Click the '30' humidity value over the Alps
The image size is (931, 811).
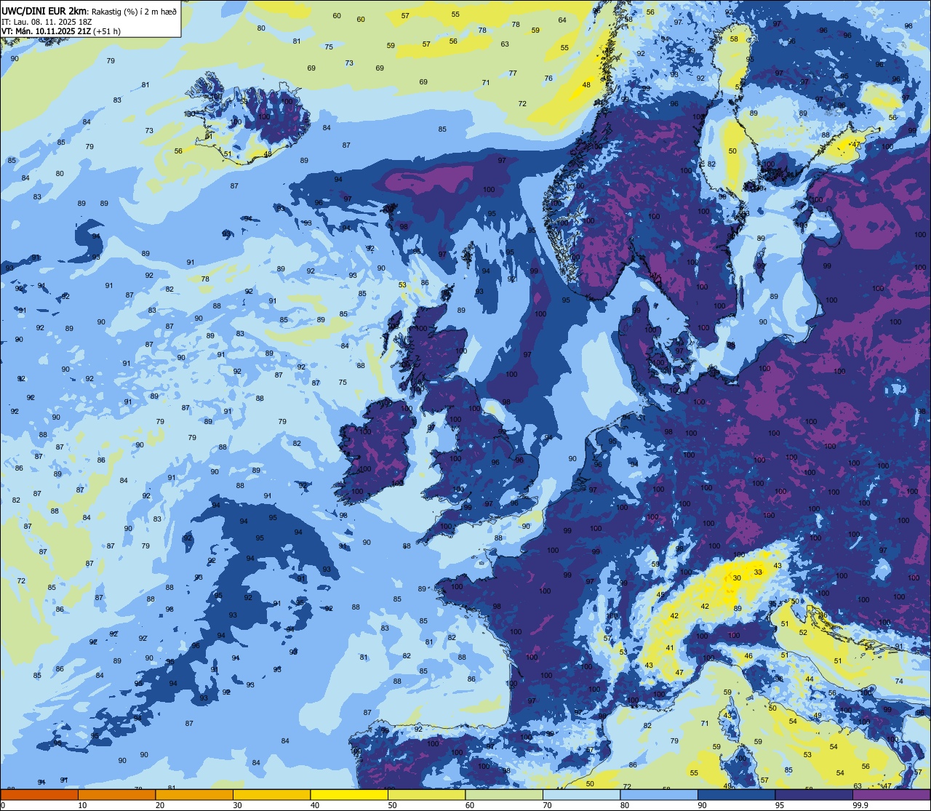(737, 578)
